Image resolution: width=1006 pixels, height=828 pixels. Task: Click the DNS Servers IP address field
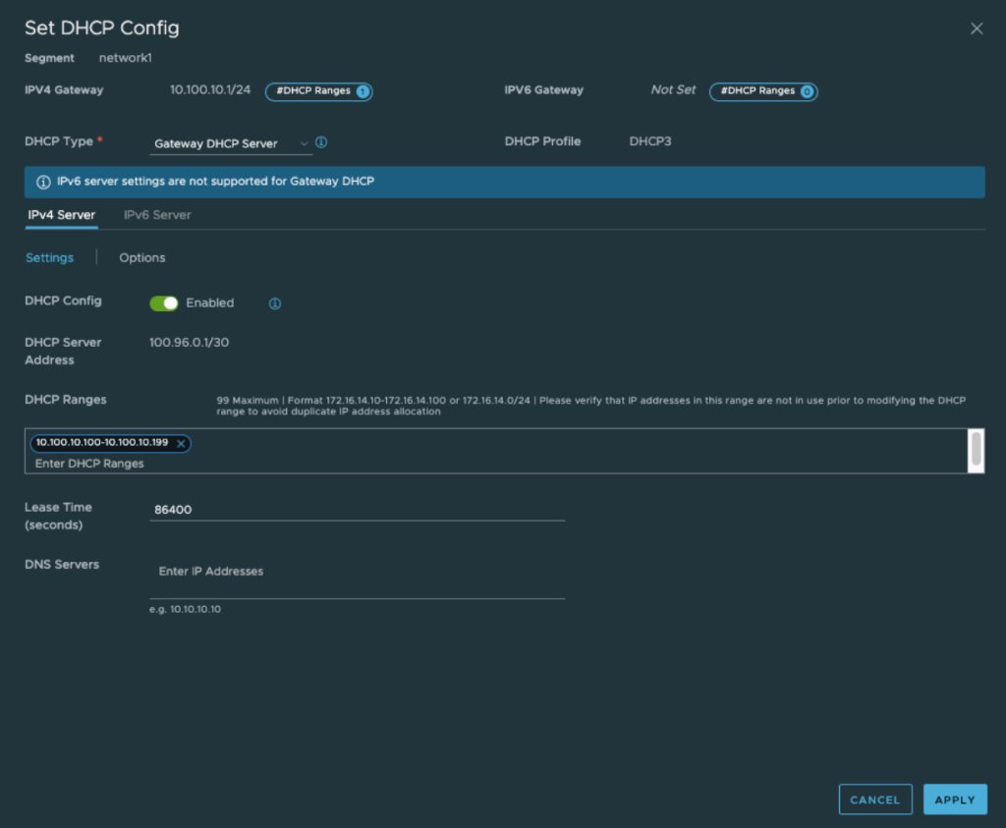(357, 572)
